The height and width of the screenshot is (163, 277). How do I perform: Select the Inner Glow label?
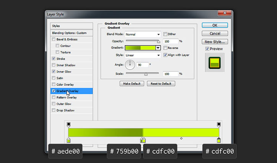64,72
